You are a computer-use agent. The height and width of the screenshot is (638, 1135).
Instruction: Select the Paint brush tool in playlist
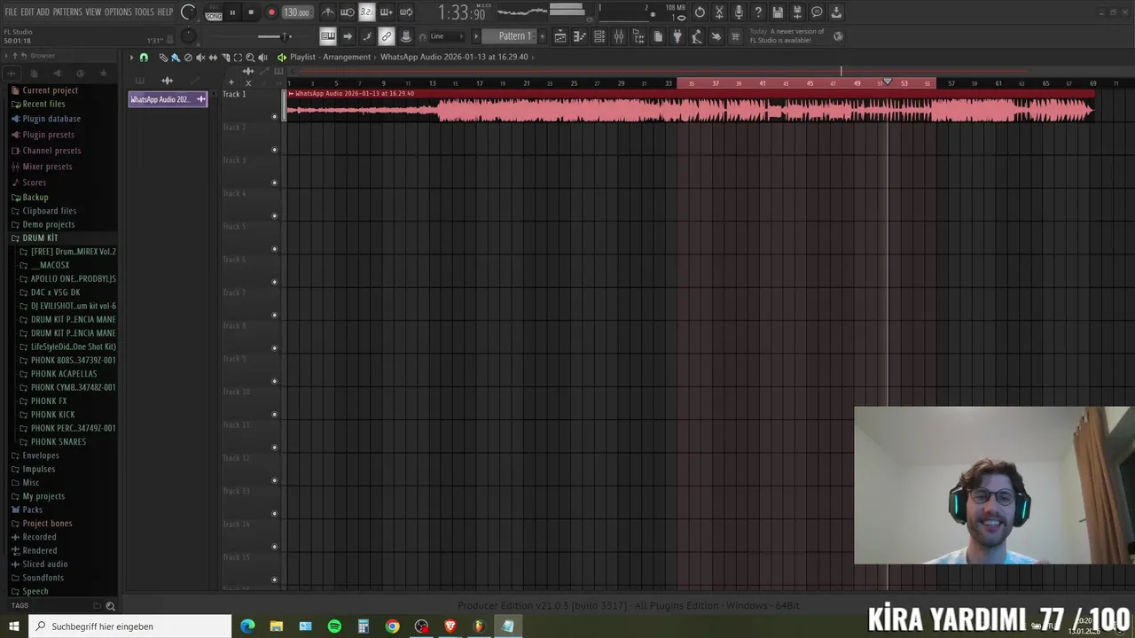176,57
